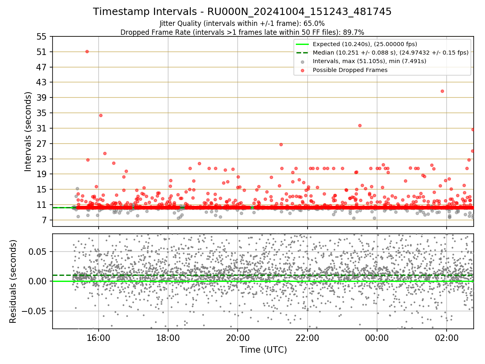
Task: Click the 'Intervals, max (51.105s), min (7.491s)' legend entry
Action: (369, 61)
